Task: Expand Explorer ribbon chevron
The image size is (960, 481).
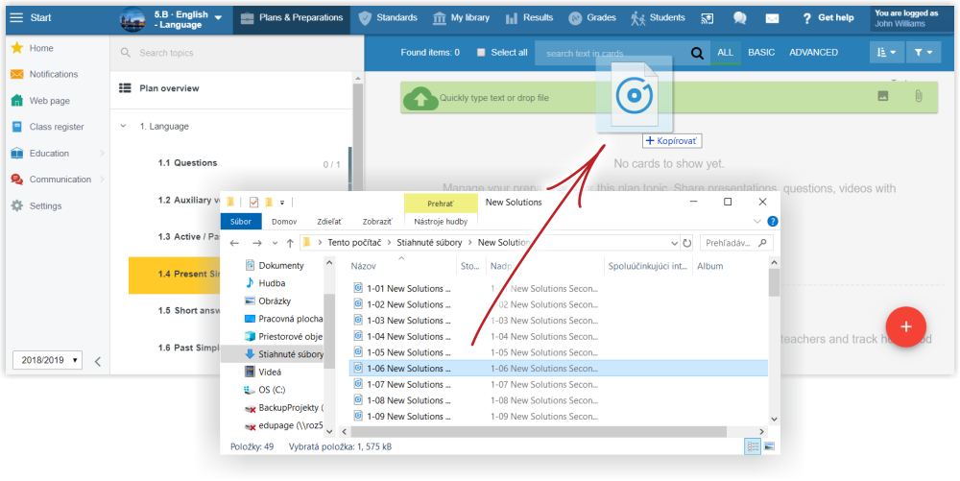Action: tap(757, 222)
